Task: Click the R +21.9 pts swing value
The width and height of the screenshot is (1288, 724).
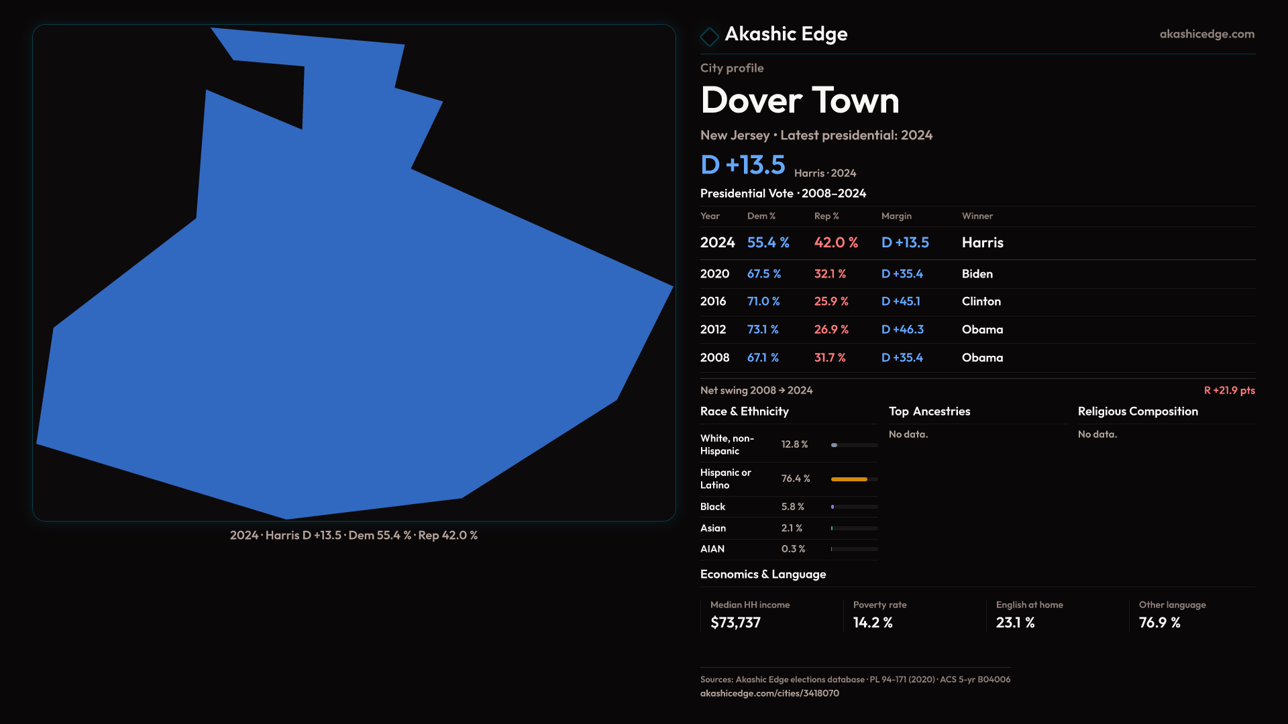Action: point(1229,390)
